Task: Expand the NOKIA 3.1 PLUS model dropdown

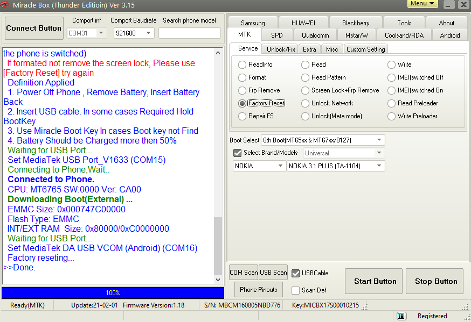Action: pos(379,166)
